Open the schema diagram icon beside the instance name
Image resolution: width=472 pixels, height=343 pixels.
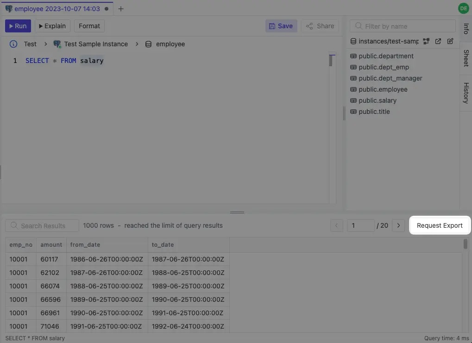pyautogui.click(x=426, y=41)
